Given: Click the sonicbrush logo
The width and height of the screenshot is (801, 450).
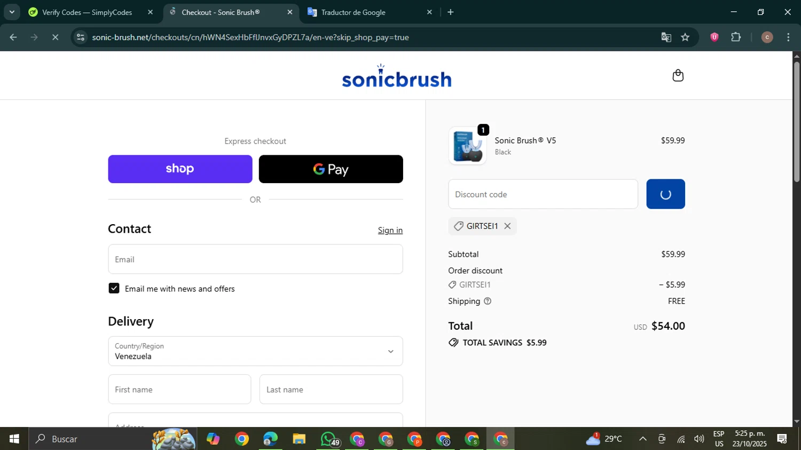Looking at the screenshot, I should point(396,76).
